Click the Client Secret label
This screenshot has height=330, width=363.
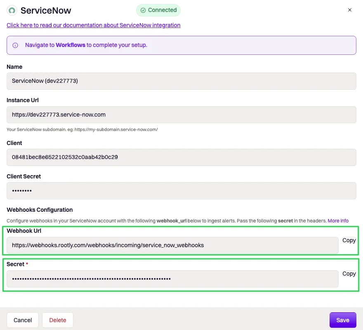pos(24,176)
